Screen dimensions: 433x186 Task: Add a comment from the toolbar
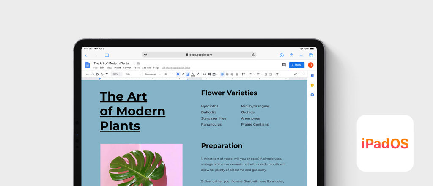209,74
